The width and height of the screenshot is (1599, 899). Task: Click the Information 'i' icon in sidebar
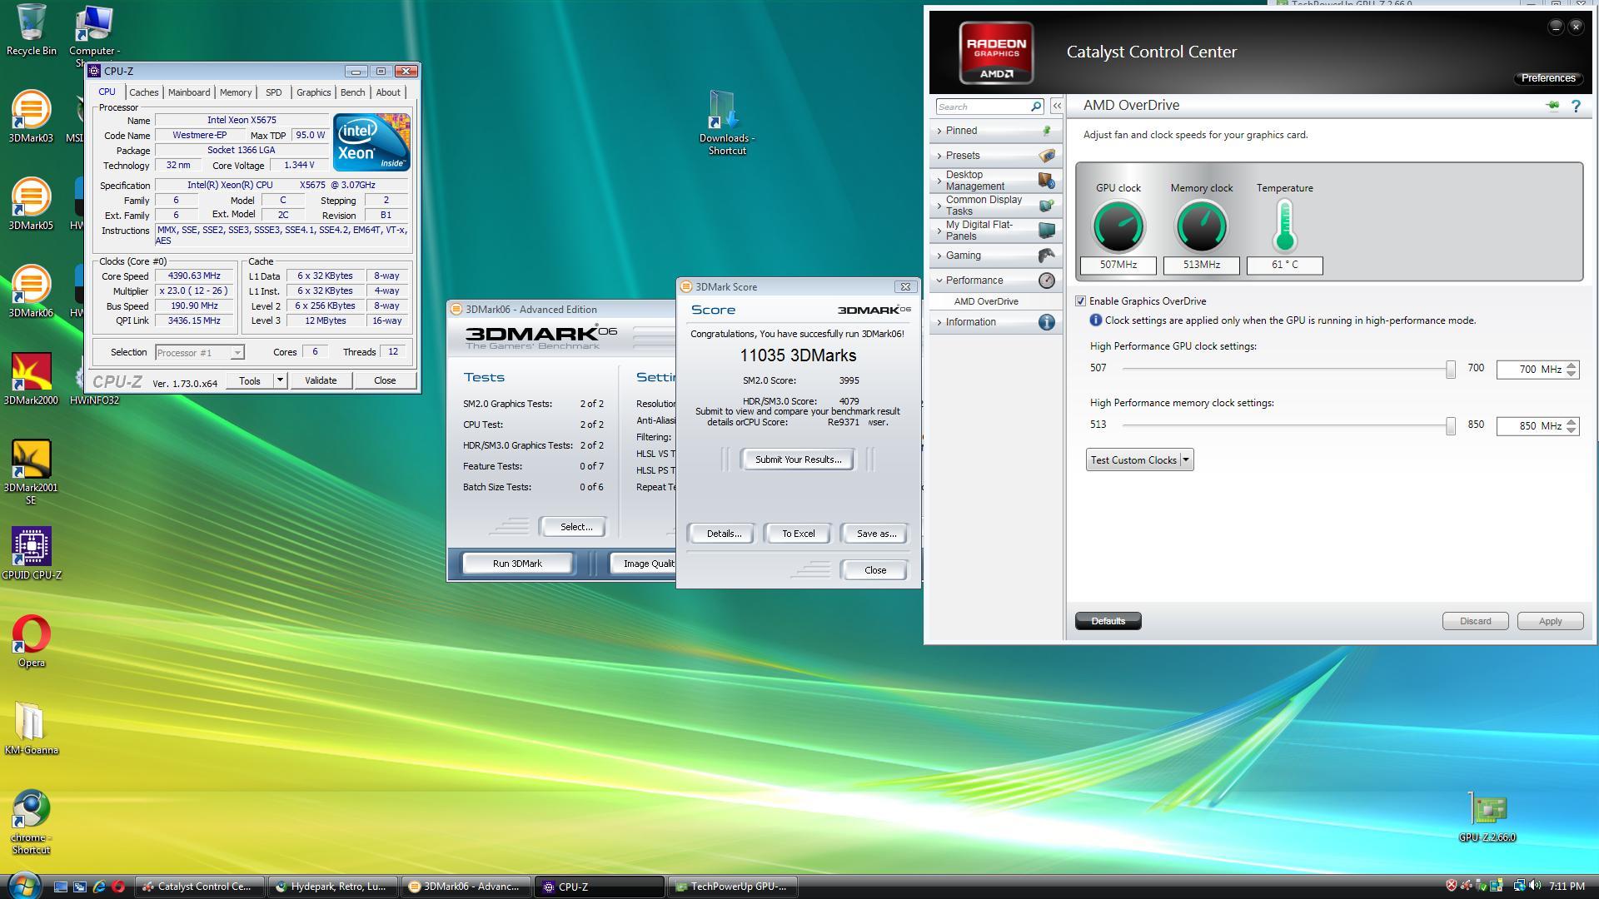click(x=1046, y=322)
